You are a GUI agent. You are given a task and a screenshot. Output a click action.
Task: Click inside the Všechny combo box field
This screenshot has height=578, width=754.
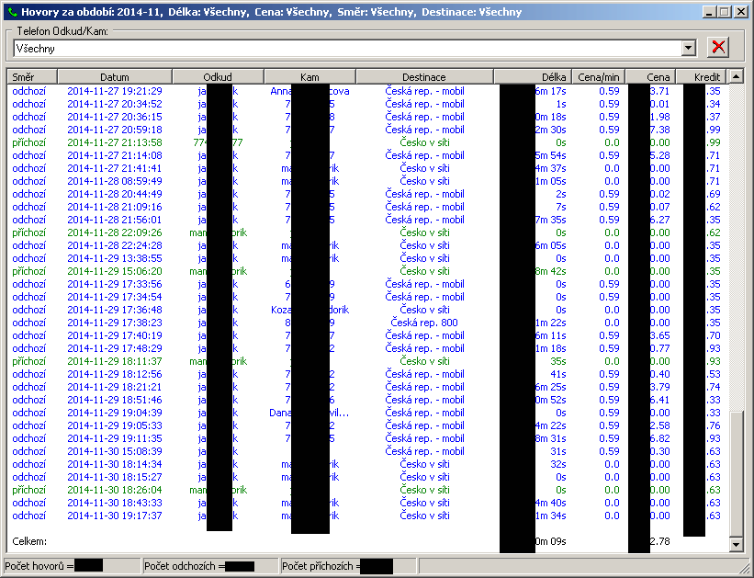[349, 49]
